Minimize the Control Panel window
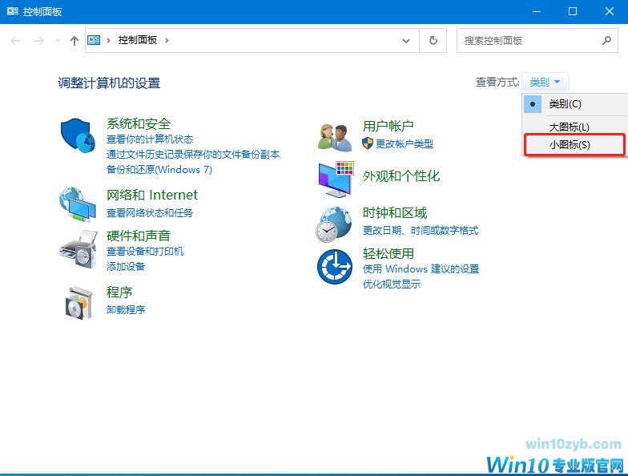The image size is (628, 476). 537,11
